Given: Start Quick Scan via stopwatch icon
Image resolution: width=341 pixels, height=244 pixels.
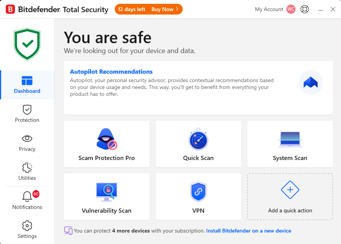Looking at the screenshot, I should click(x=198, y=139).
